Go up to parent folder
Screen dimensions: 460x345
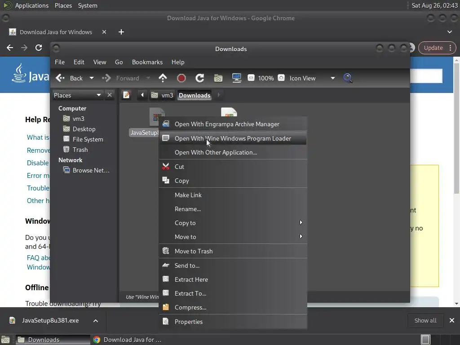(163, 78)
